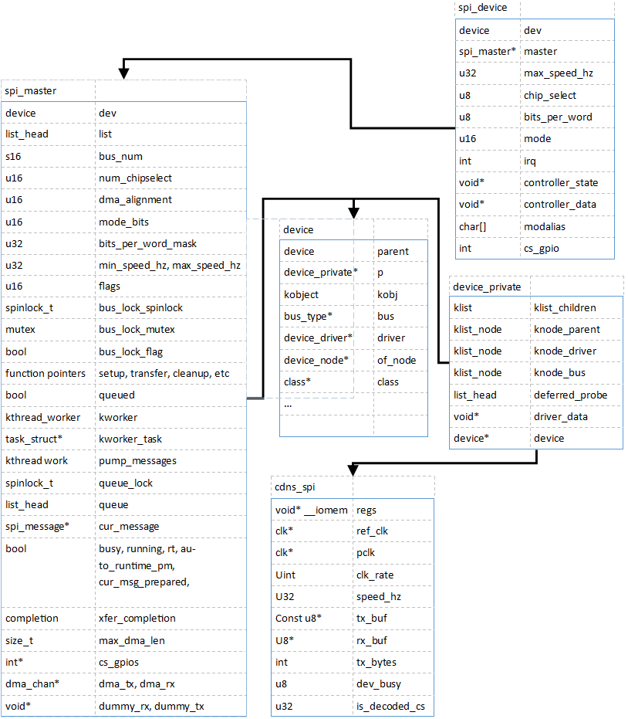Click the device table header label
The width and height of the screenshot is (628, 719).
(x=299, y=229)
